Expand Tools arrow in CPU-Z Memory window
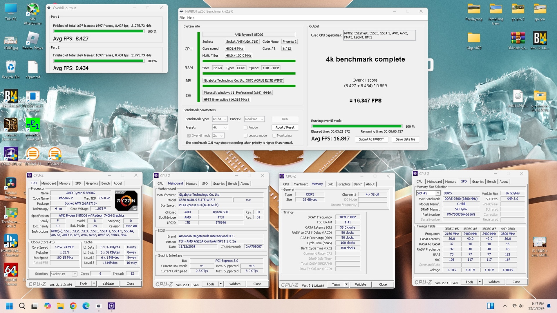Viewport: 557px width, 313px height. pos(346,285)
